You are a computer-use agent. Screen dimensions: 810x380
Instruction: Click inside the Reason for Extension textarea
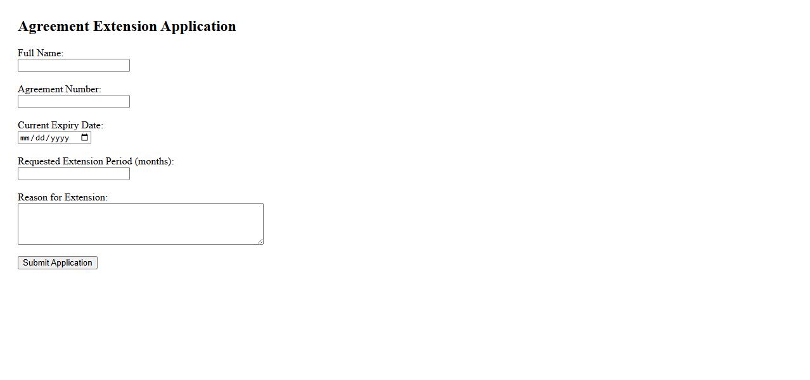(140, 224)
